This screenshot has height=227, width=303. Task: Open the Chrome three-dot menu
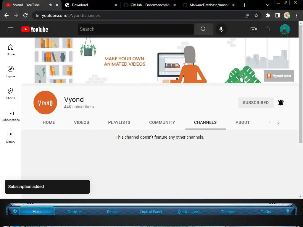click(296, 15)
